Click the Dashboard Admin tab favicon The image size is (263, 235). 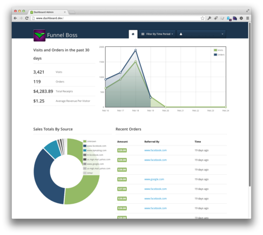tap(31, 12)
